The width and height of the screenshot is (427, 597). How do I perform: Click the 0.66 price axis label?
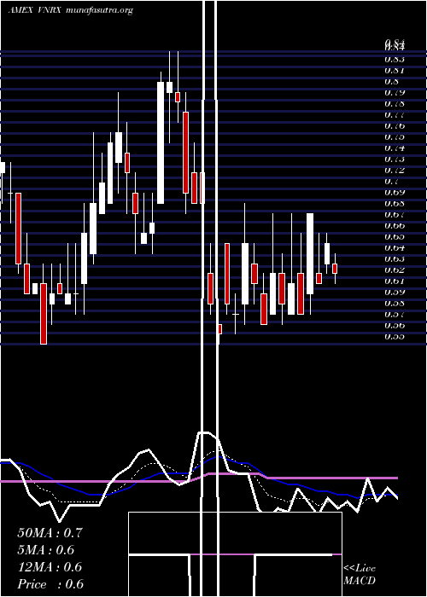(395, 225)
